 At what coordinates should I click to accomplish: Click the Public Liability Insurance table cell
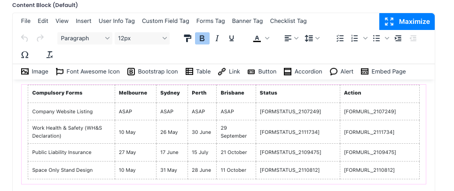[62, 153]
